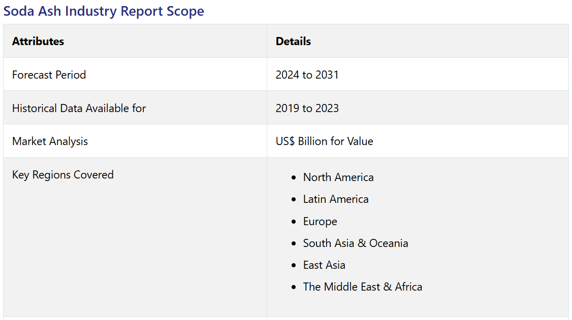Click Europe in the regions list
Viewport: 572px width, 320px height.
point(320,222)
